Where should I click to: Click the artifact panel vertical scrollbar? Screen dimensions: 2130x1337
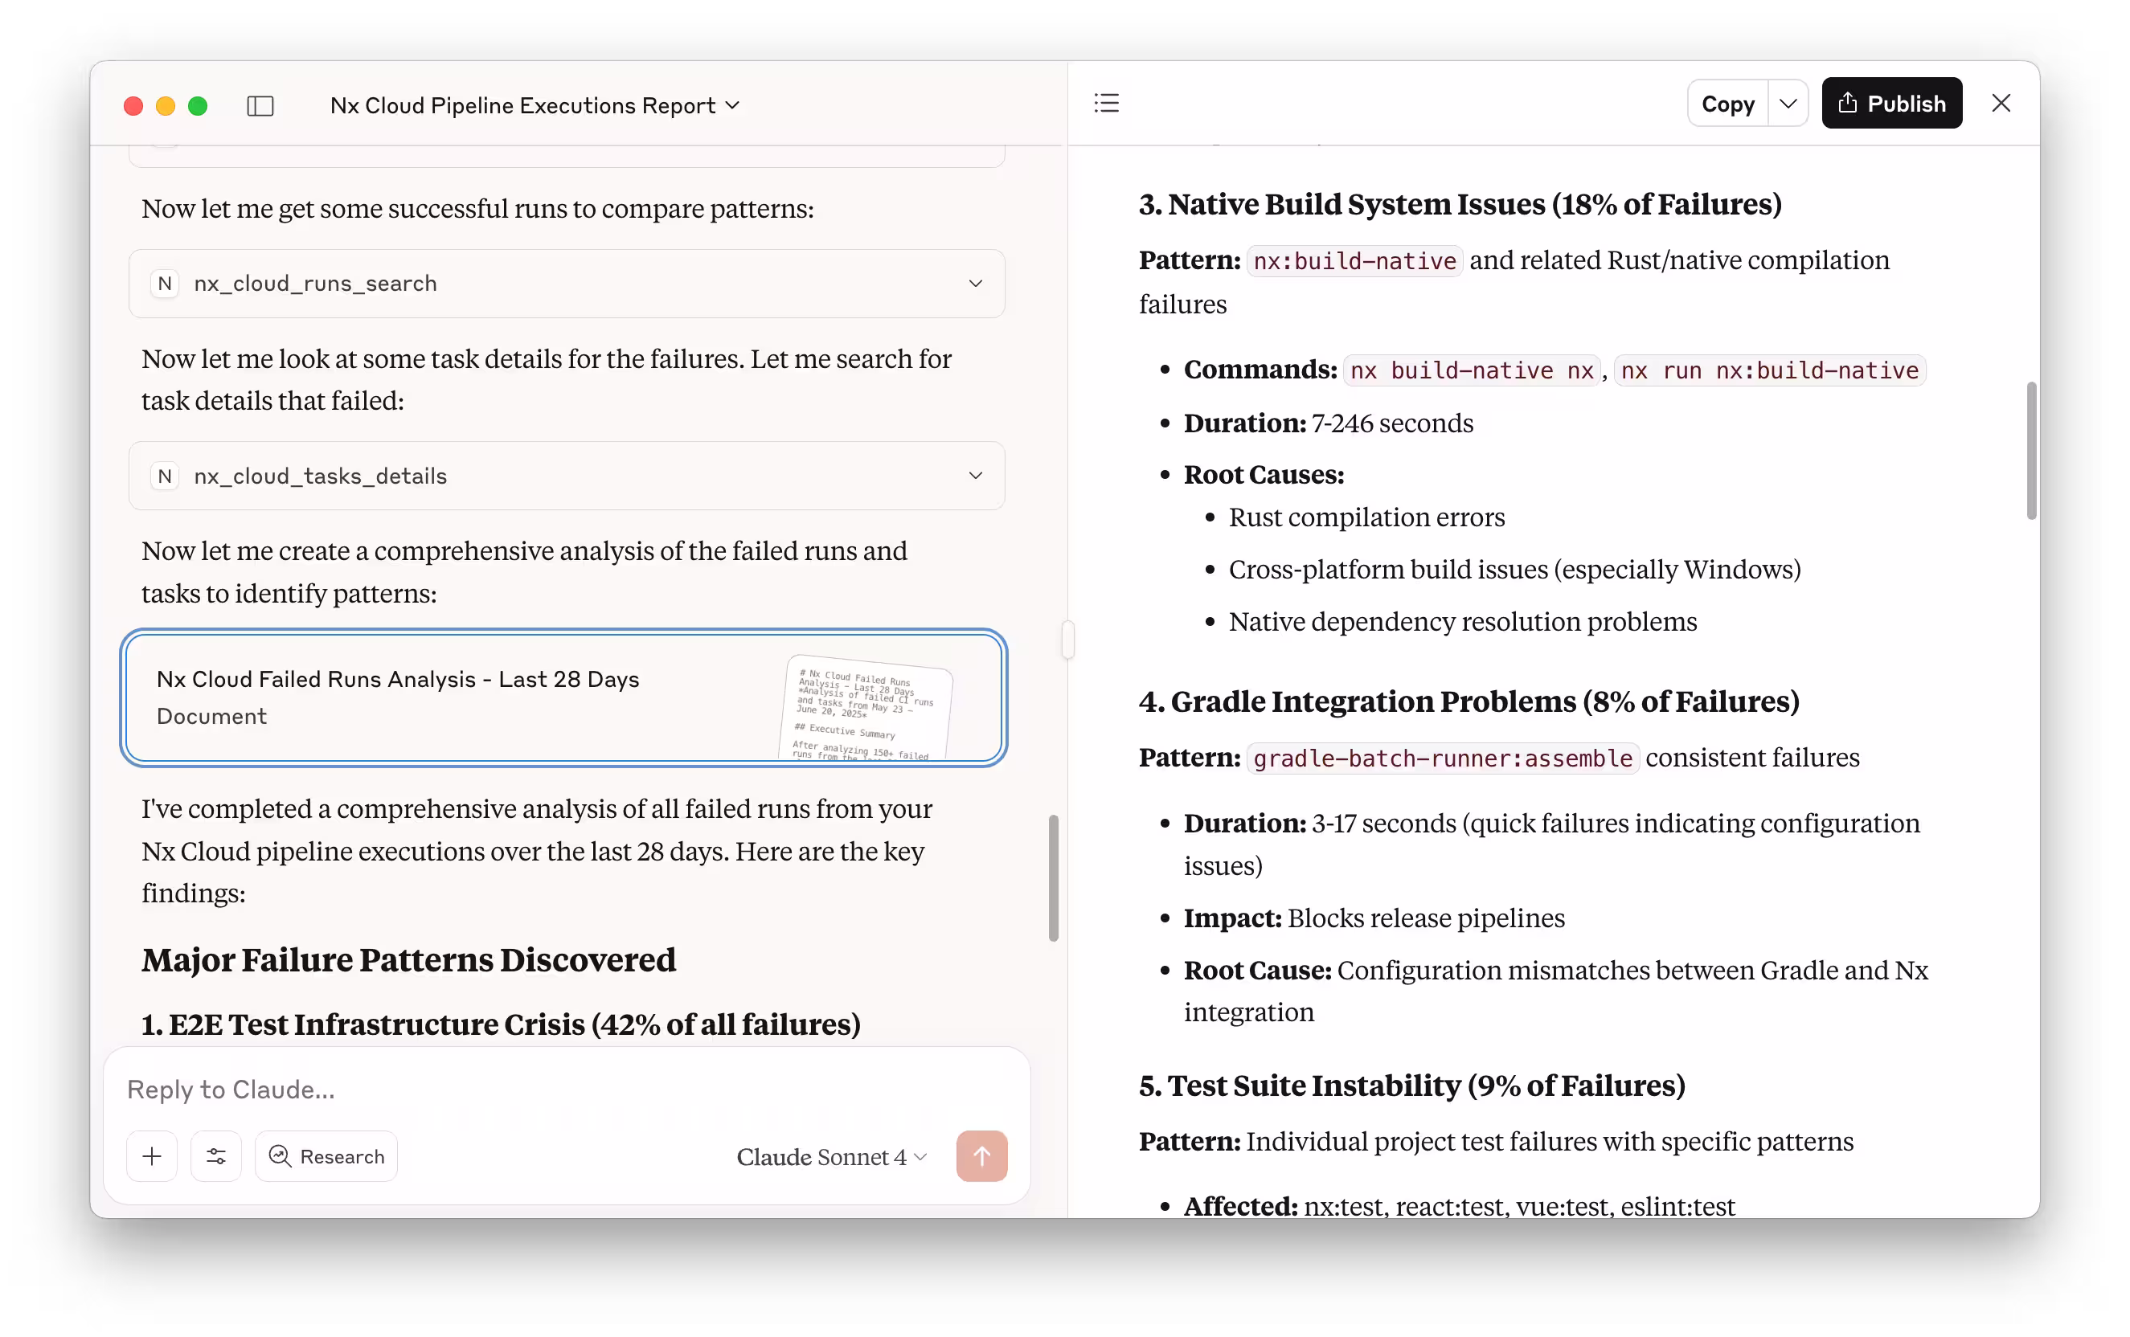[x=2031, y=451]
